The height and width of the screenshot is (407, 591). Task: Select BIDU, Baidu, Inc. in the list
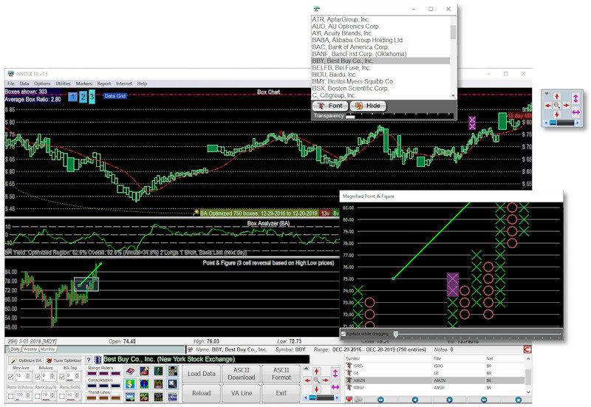coord(380,75)
